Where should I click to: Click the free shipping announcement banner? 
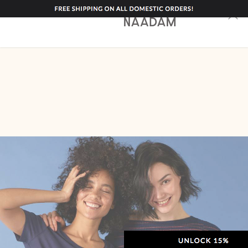124,8
